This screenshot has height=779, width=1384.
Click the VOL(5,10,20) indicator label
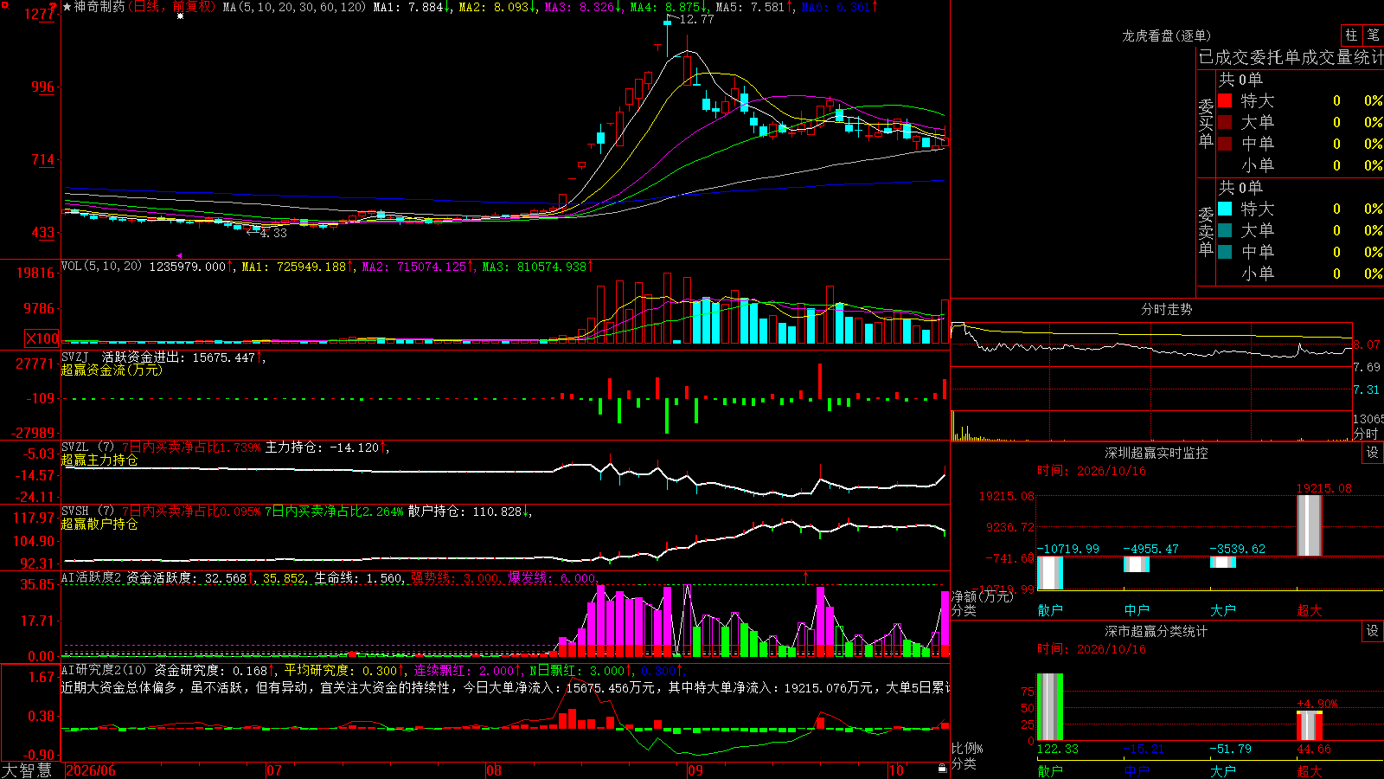coord(101,267)
